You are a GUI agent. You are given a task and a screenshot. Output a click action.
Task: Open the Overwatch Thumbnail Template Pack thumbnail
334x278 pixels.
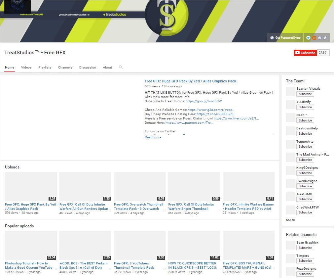click(x=140, y=187)
